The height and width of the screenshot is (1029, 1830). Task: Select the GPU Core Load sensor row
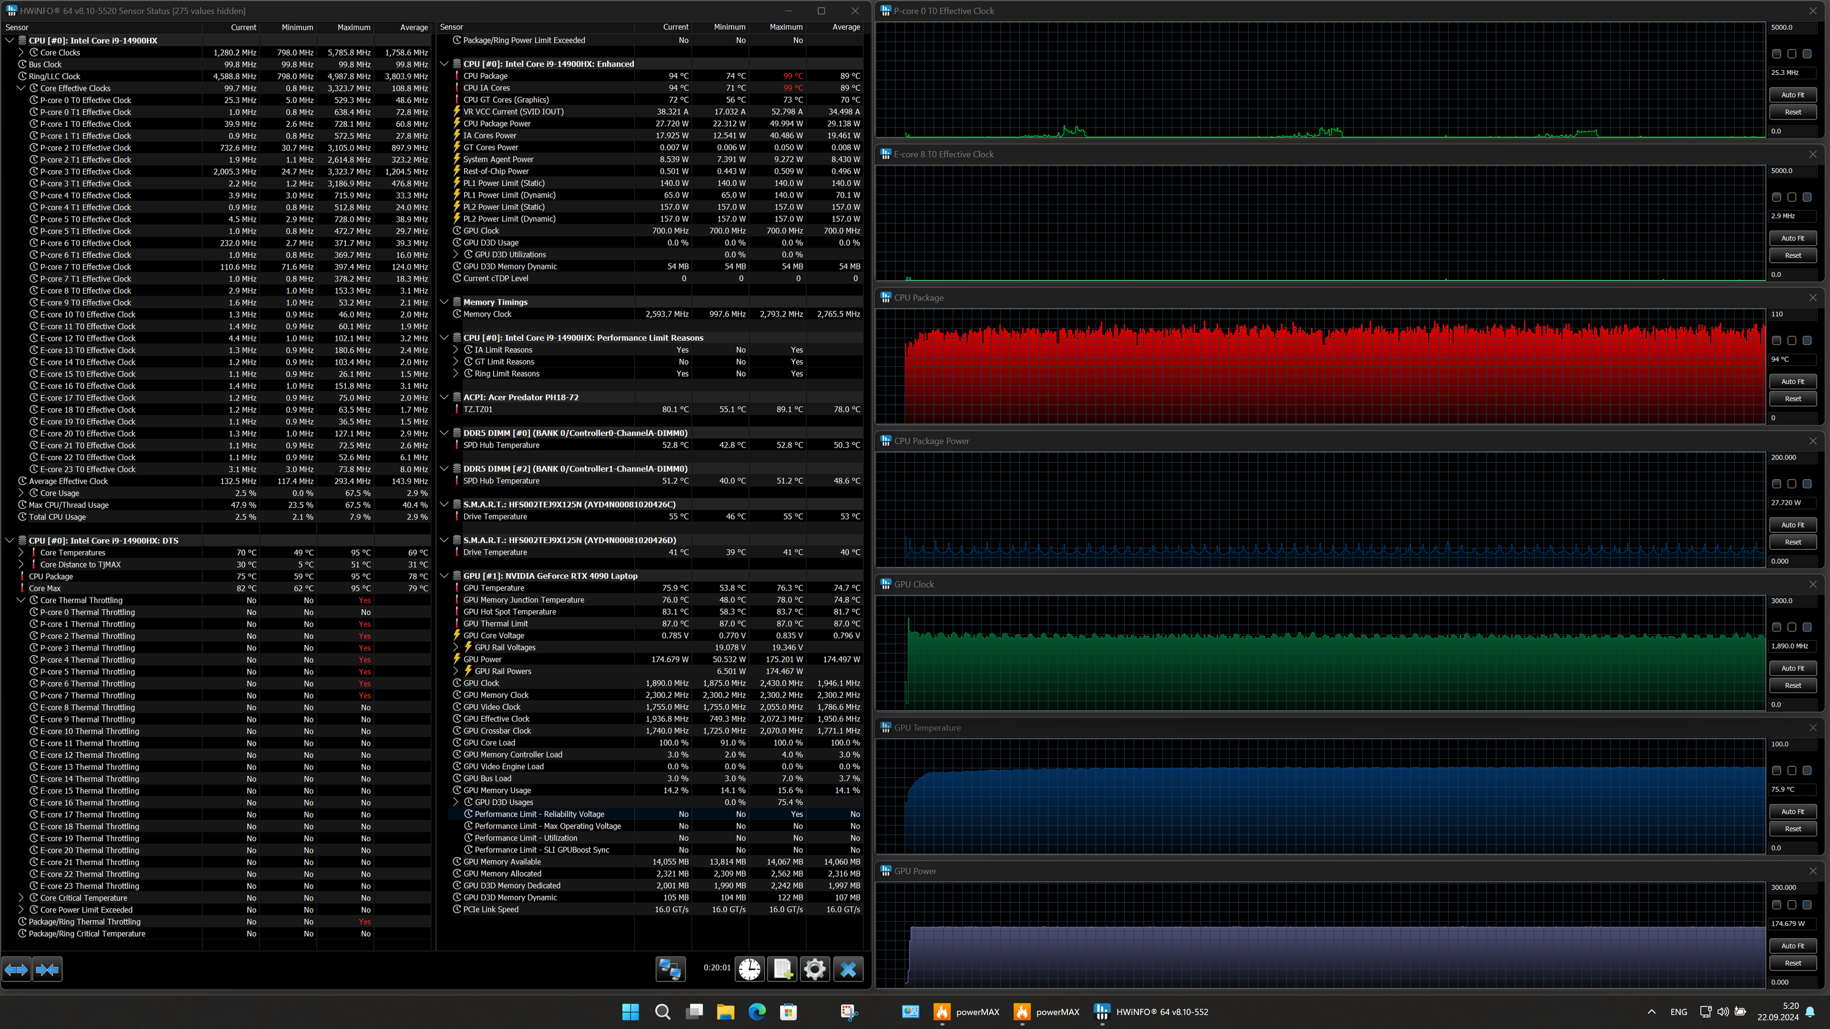tap(489, 743)
